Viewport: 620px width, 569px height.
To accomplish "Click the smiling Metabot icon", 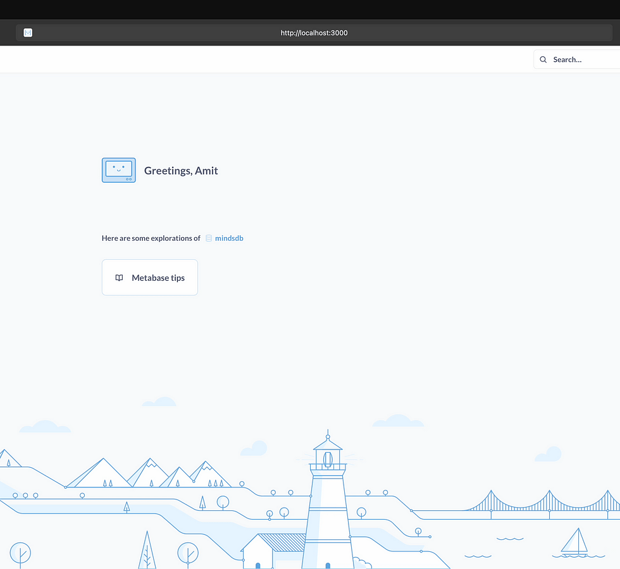I will (x=118, y=170).
